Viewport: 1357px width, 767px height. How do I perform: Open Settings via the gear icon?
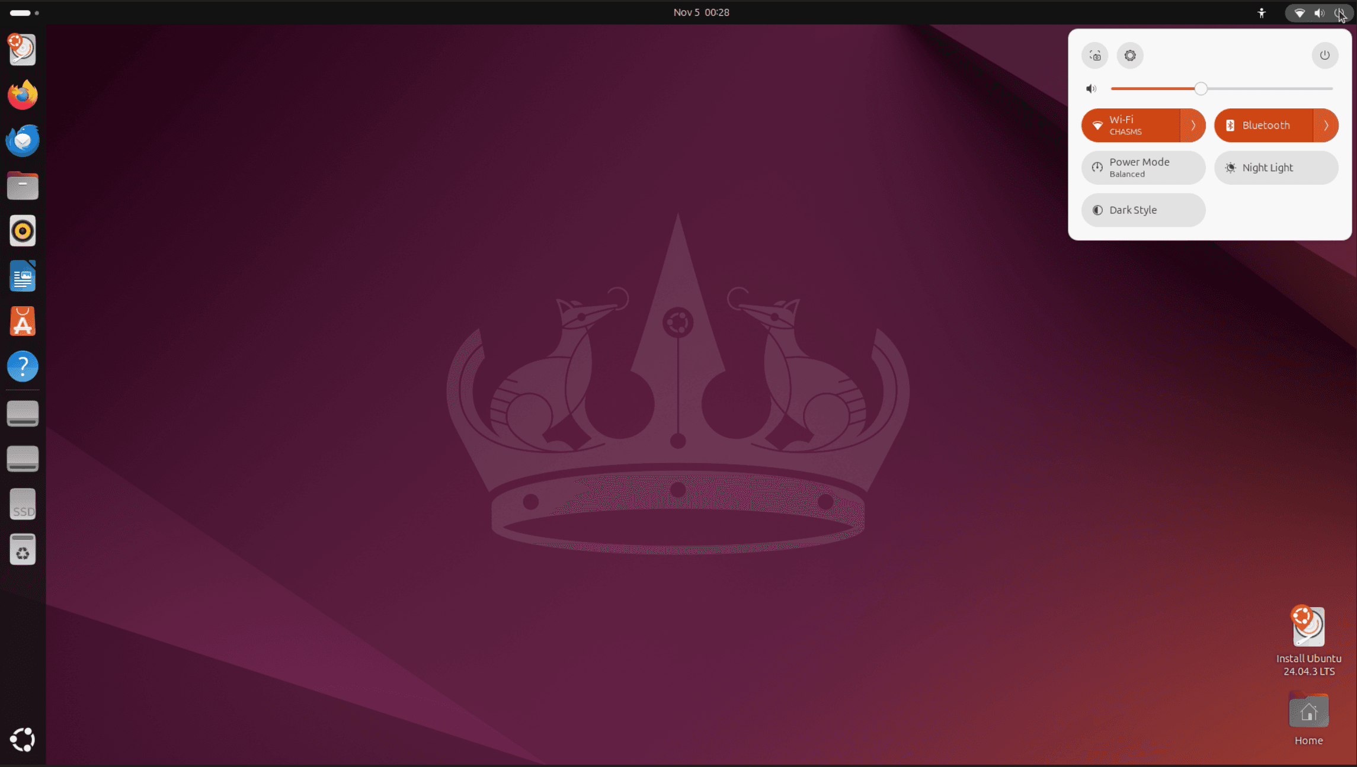(x=1130, y=56)
